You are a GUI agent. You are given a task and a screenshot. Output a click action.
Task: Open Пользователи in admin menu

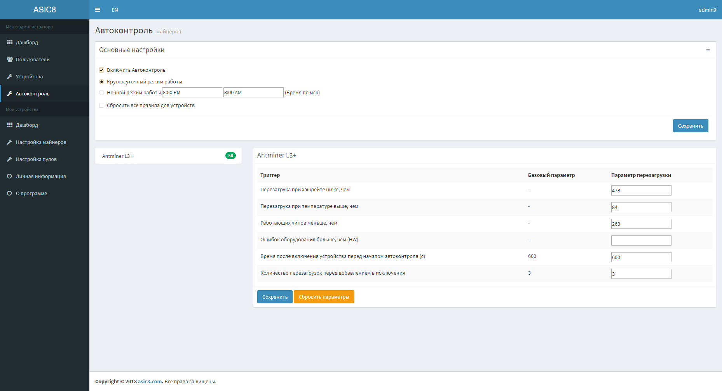point(45,59)
